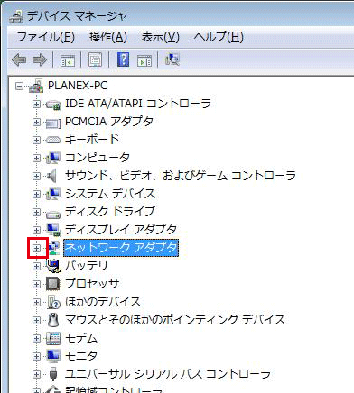
Task: Click the モデム device icon
Action: (x=53, y=338)
